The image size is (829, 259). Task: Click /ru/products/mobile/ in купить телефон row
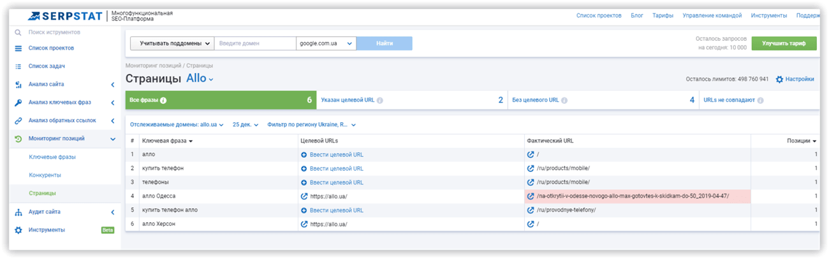pyautogui.click(x=563, y=169)
